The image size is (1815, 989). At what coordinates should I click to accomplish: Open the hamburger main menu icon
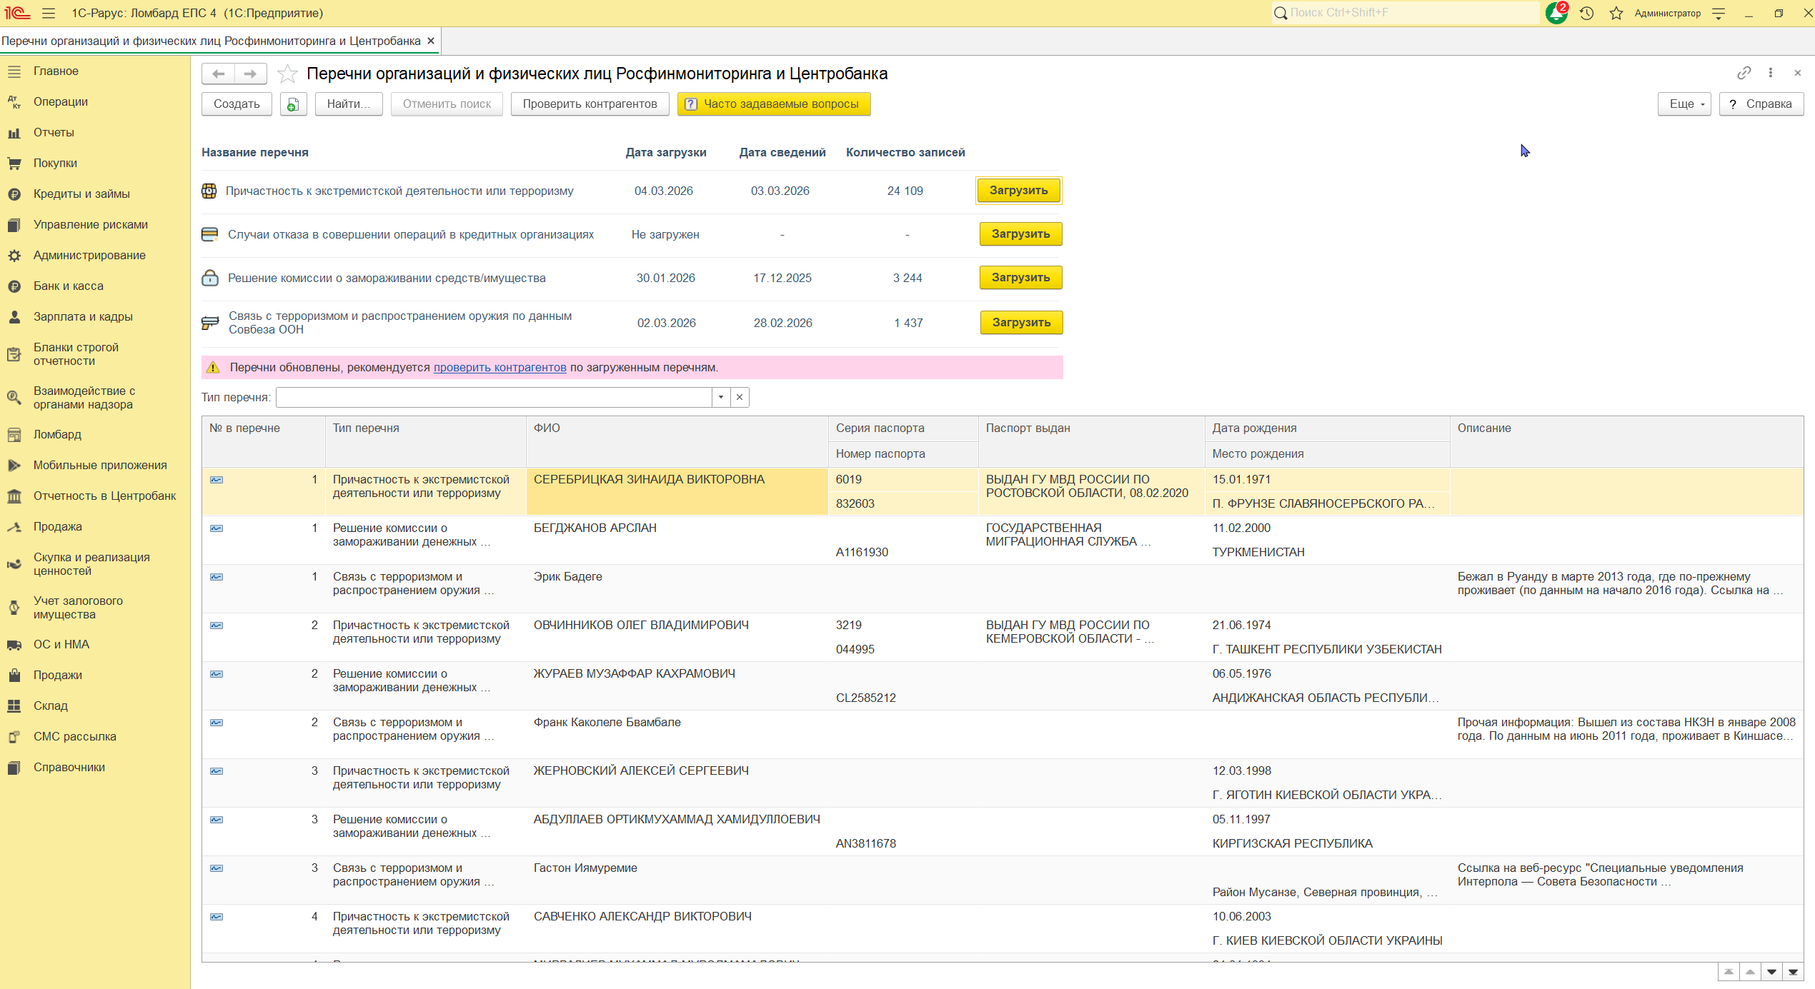click(x=49, y=13)
